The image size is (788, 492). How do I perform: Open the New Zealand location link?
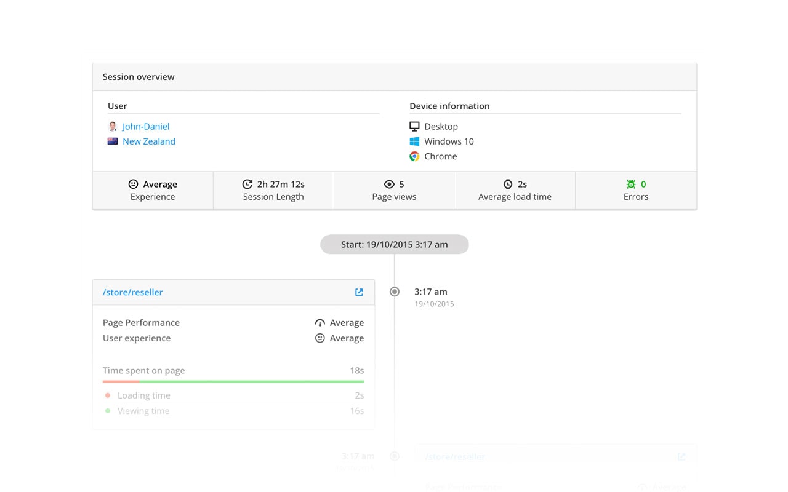click(149, 141)
